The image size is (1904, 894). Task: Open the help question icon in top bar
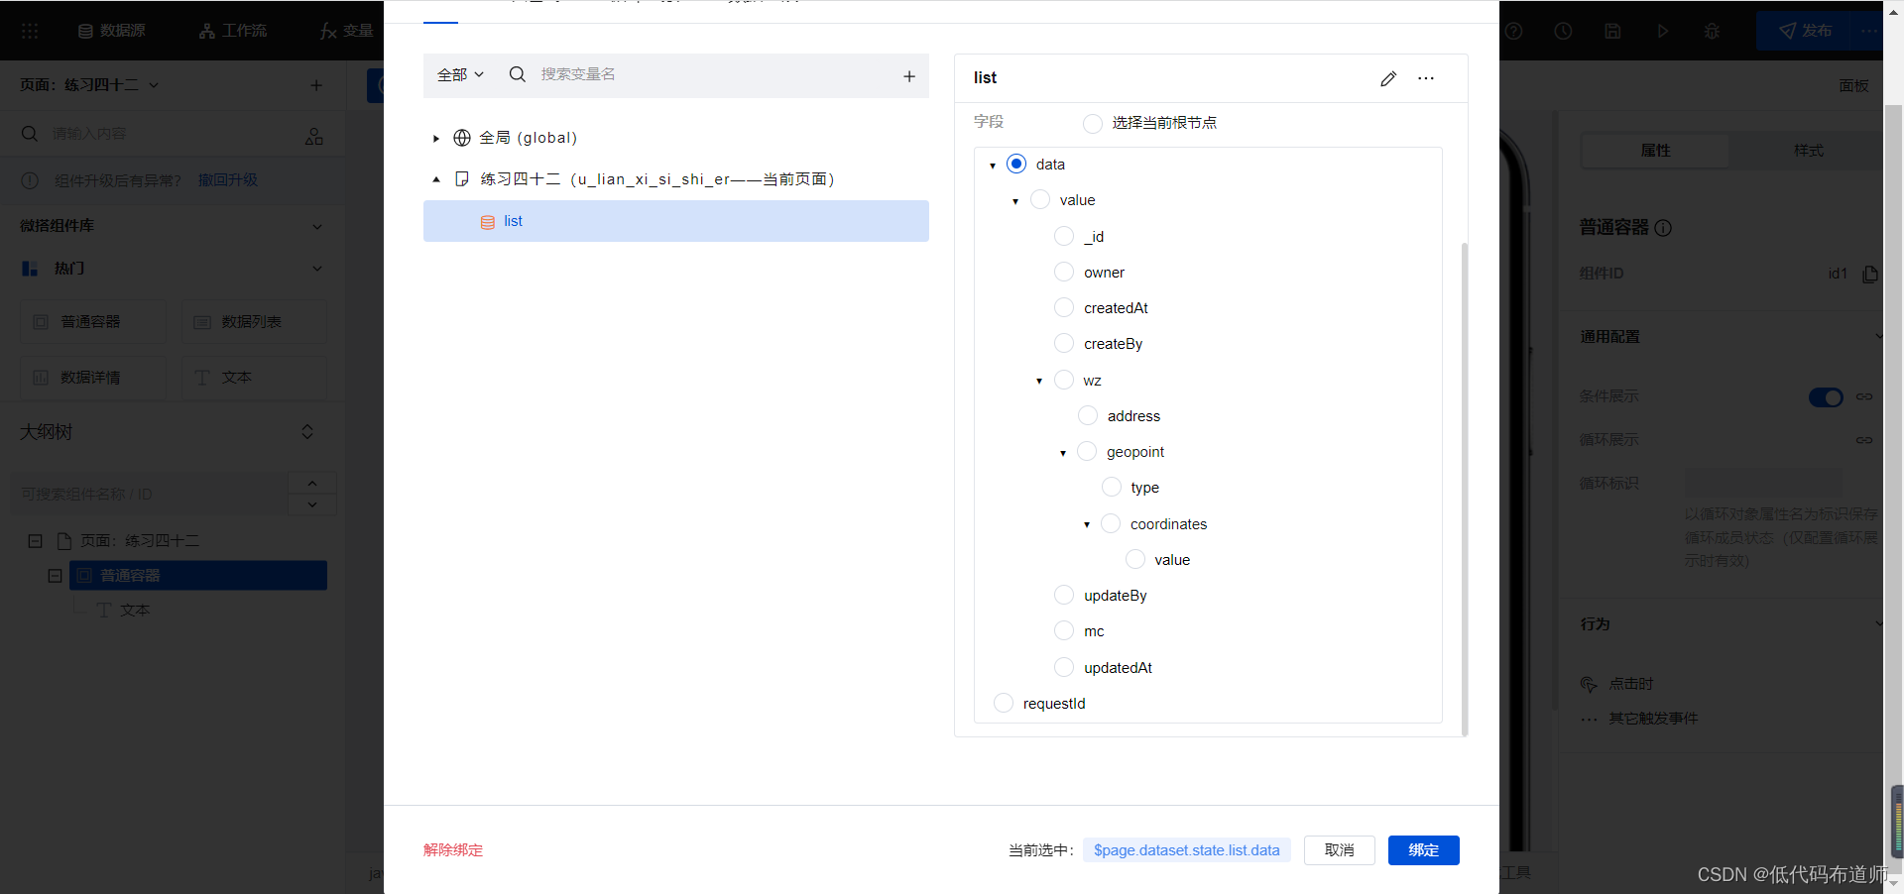(1513, 31)
